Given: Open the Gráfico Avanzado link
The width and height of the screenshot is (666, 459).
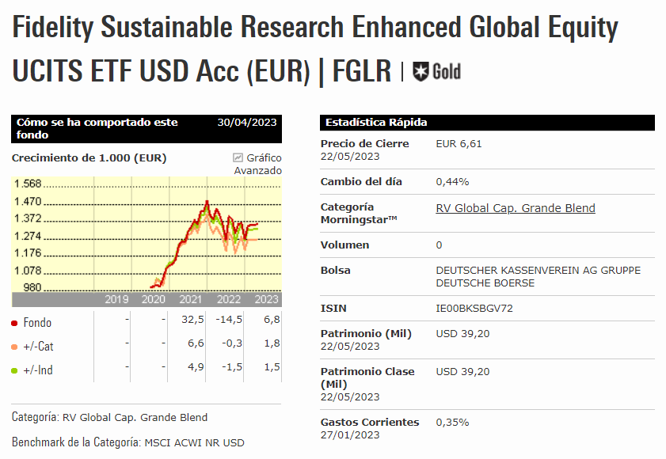Looking at the screenshot, I should [x=258, y=164].
